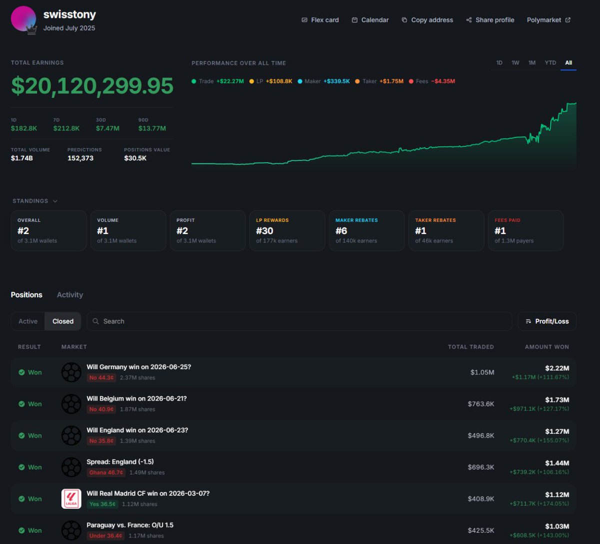Open the Will Belgium win market link

(136, 398)
